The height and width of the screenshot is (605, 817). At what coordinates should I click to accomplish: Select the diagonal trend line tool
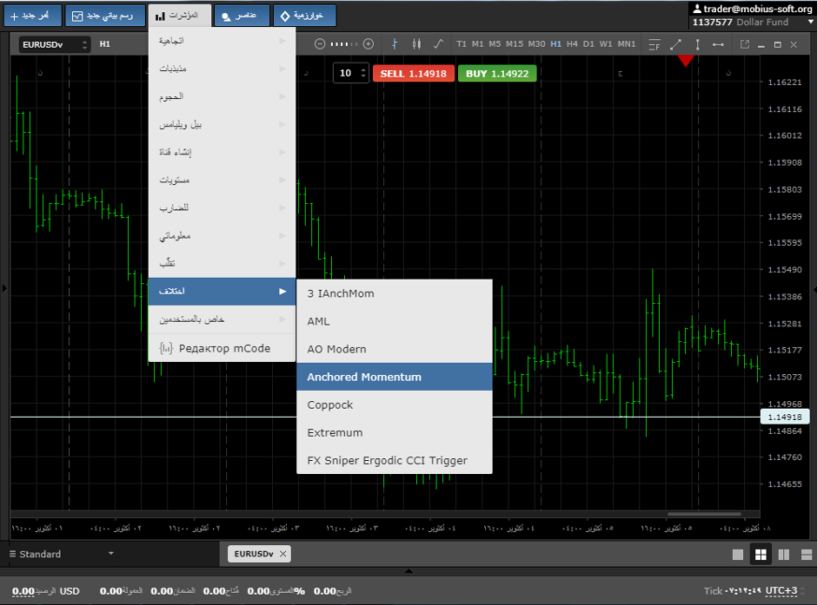click(x=676, y=45)
